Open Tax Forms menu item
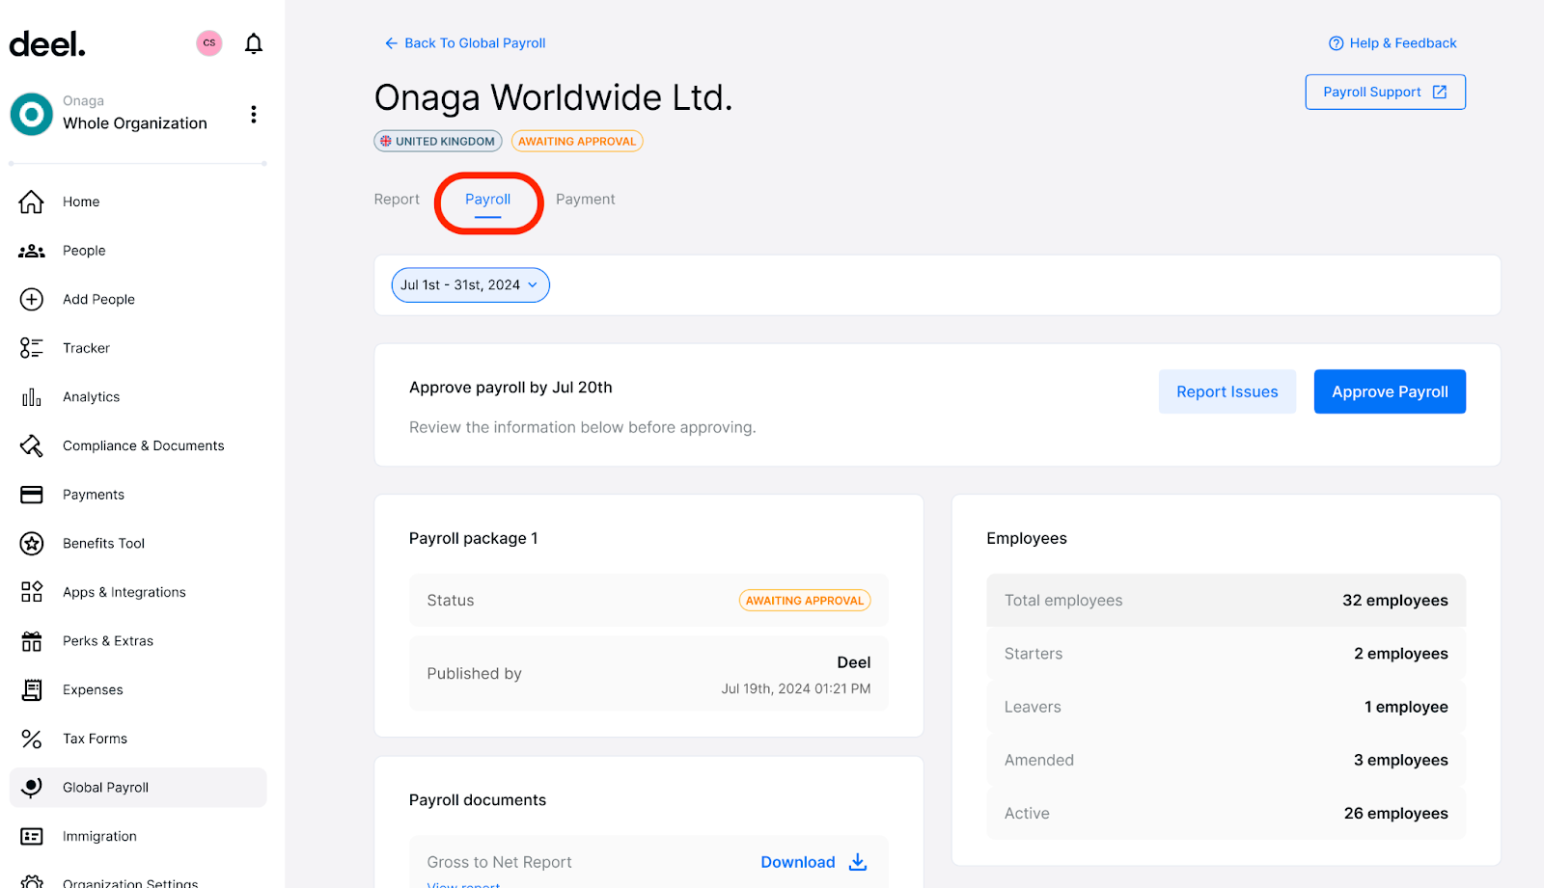Viewport: 1544px width, 888px height. click(x=138, y=739)
